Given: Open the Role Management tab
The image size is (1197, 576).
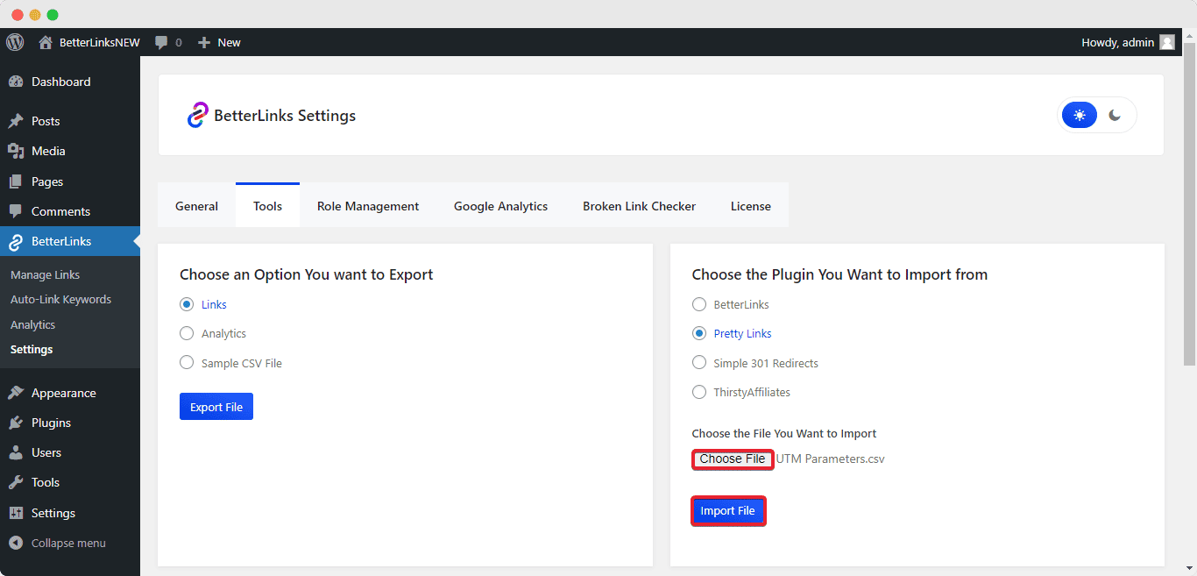Looking at the screenshot, I should point(368,206).
